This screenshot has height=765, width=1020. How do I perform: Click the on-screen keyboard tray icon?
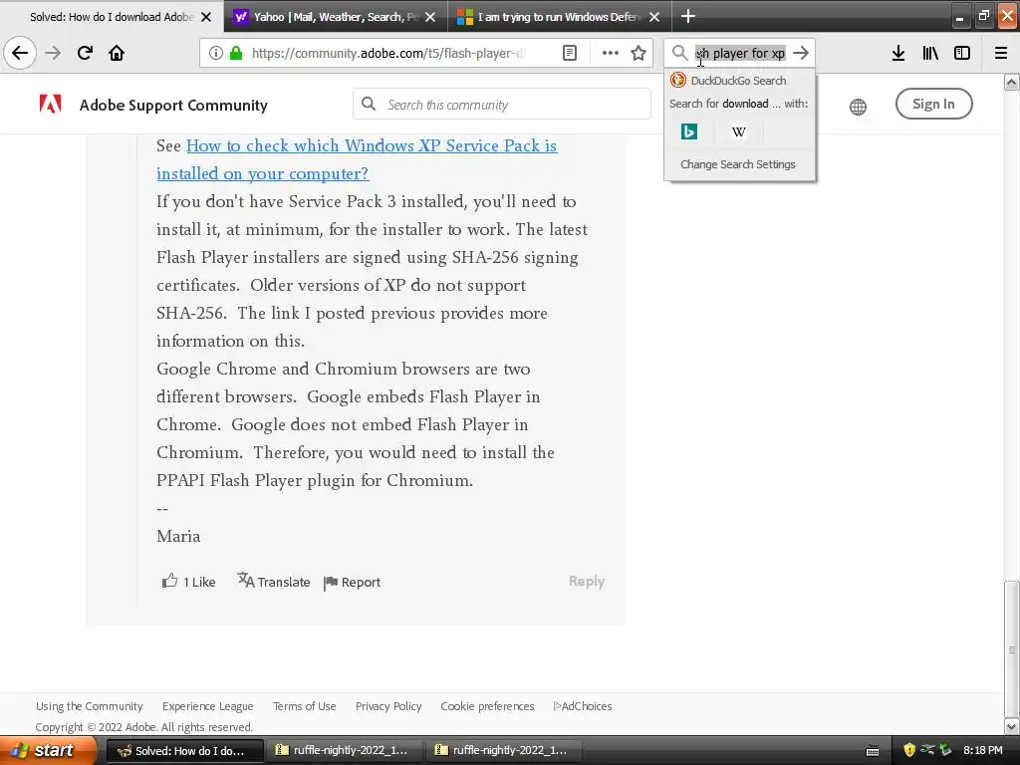pyautogui.click(x=873, y=751)
